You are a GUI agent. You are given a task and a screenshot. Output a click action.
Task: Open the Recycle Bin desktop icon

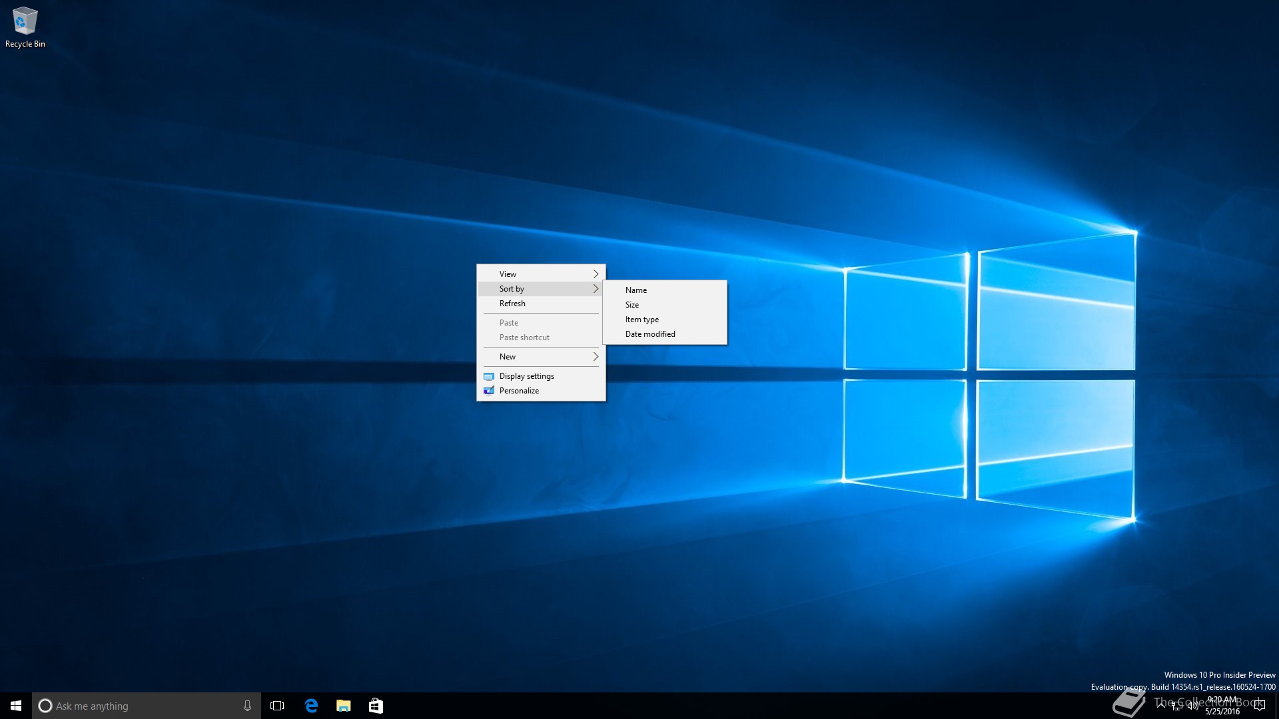(25, 27)
